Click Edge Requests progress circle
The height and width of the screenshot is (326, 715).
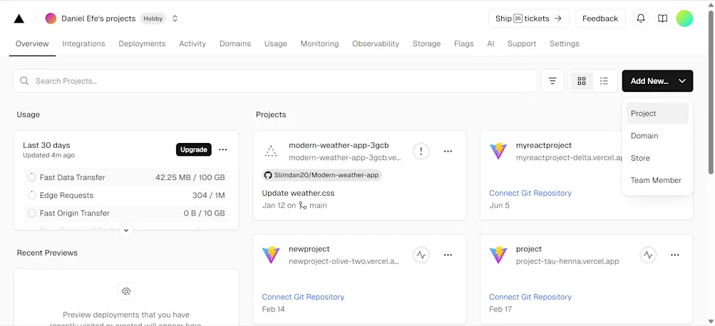click(x=31, y=195)
